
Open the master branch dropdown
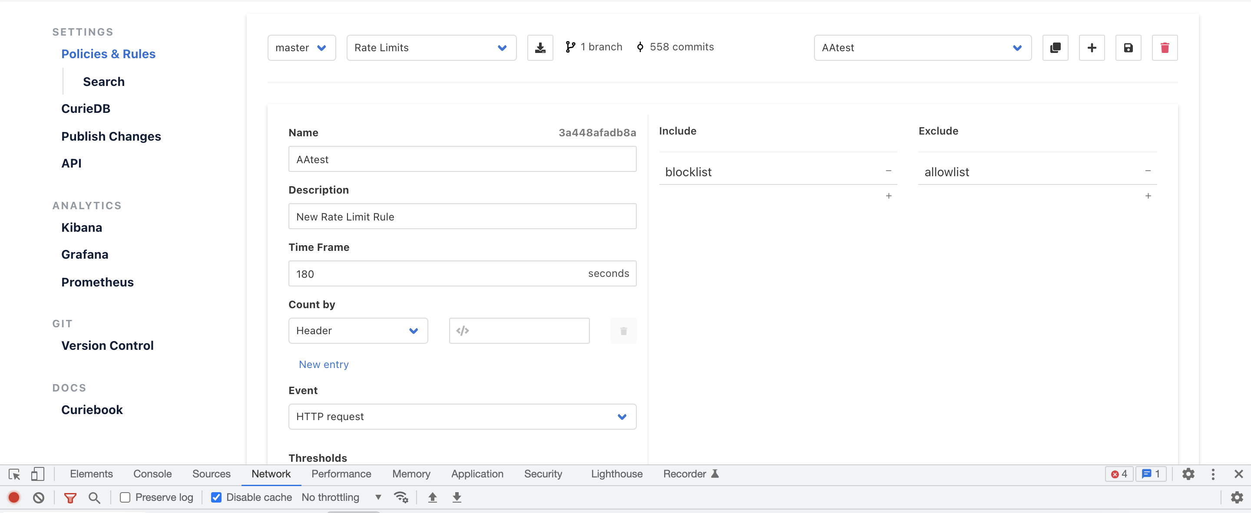click(301, 48)
